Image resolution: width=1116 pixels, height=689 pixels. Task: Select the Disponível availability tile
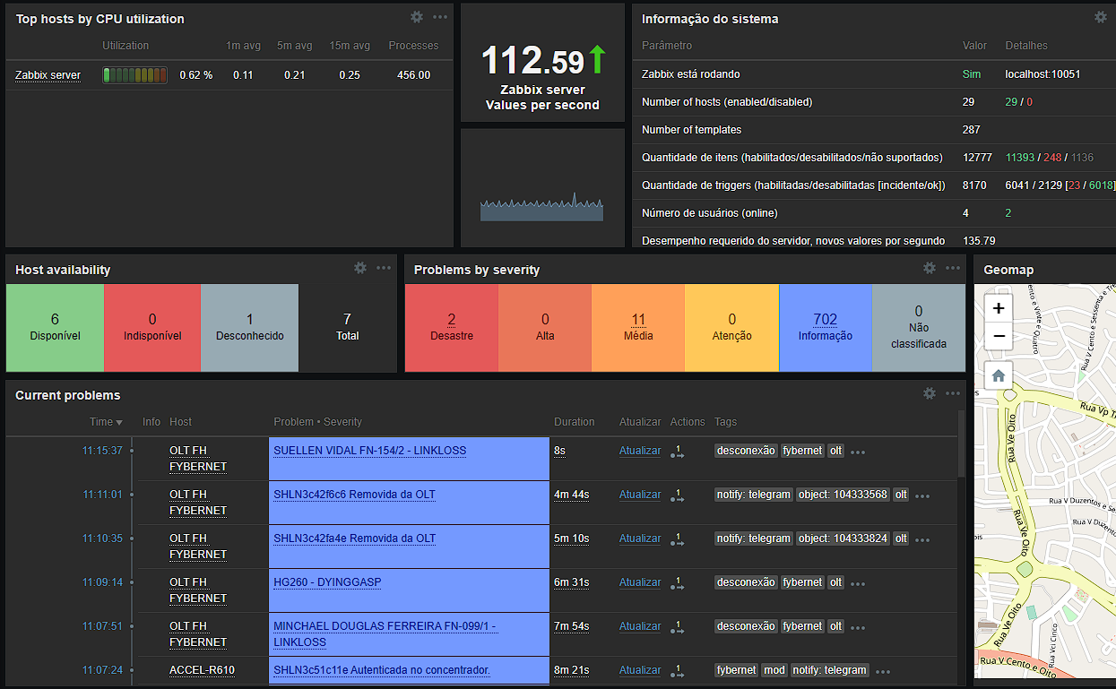[55, 328]
